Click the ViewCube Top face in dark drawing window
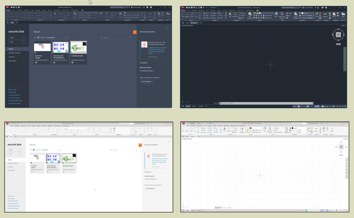Viewport: 354px width, 218px height. pyautogui.click(x=338, y=34)
